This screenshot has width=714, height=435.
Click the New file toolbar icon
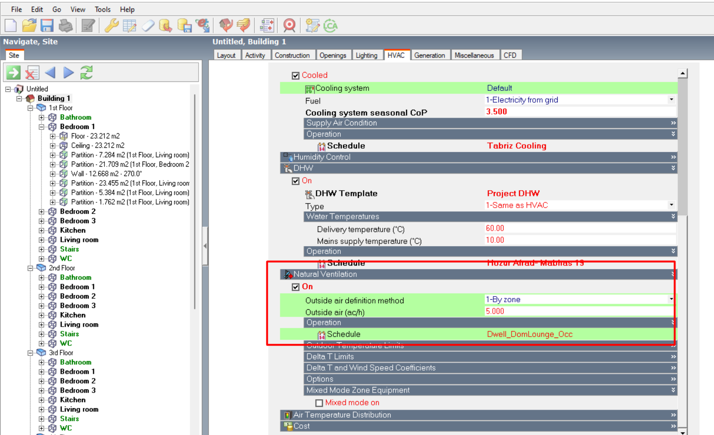tap(10, 25)
